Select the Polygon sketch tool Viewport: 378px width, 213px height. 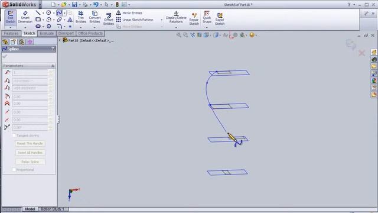[48, 26]
